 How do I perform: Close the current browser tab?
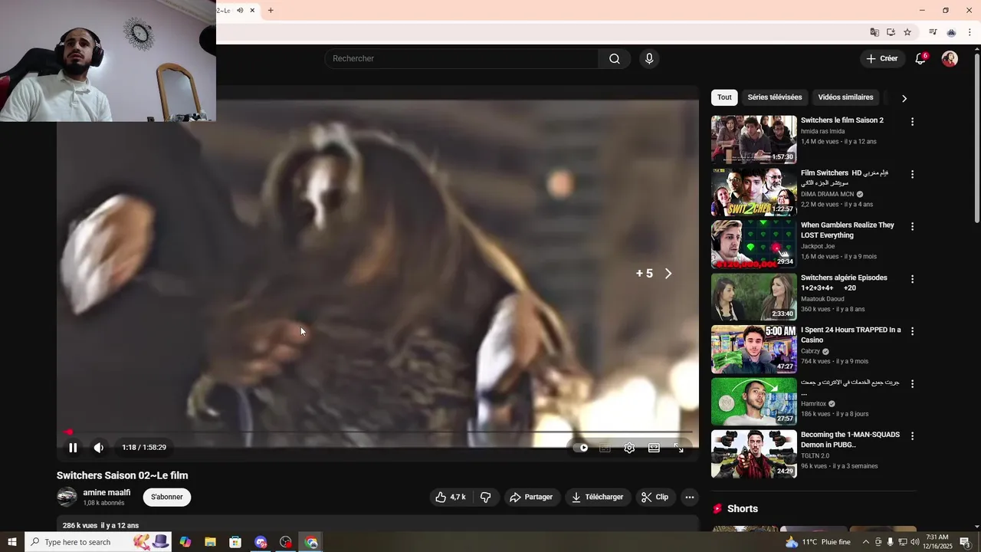[252, 11]
